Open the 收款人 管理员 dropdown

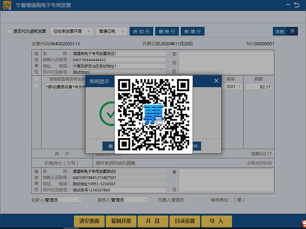pyautogui.click(x=63, y=200)
